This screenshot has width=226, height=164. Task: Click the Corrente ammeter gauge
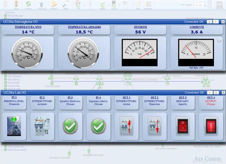(196, 52)
